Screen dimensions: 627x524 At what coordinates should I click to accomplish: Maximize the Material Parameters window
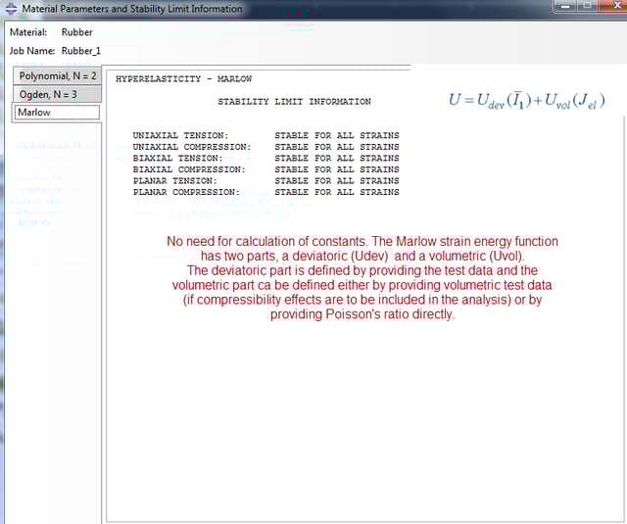tap(587, 6)
